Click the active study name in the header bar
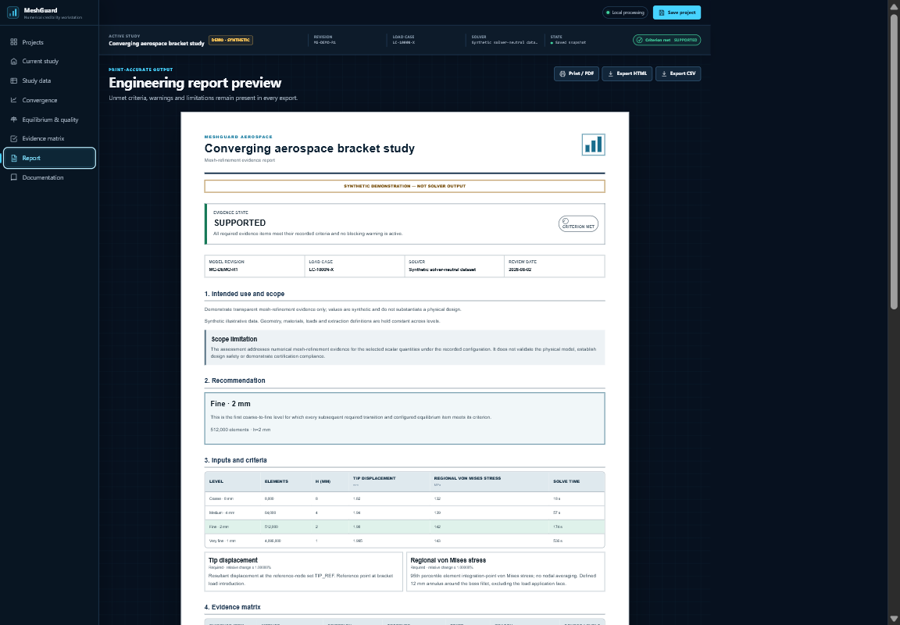900x625 pixels. 156,44
